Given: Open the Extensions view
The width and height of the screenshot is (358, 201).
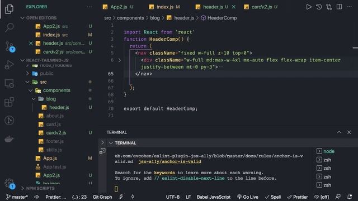Looking at the screenshot, I should coord(9,102).
